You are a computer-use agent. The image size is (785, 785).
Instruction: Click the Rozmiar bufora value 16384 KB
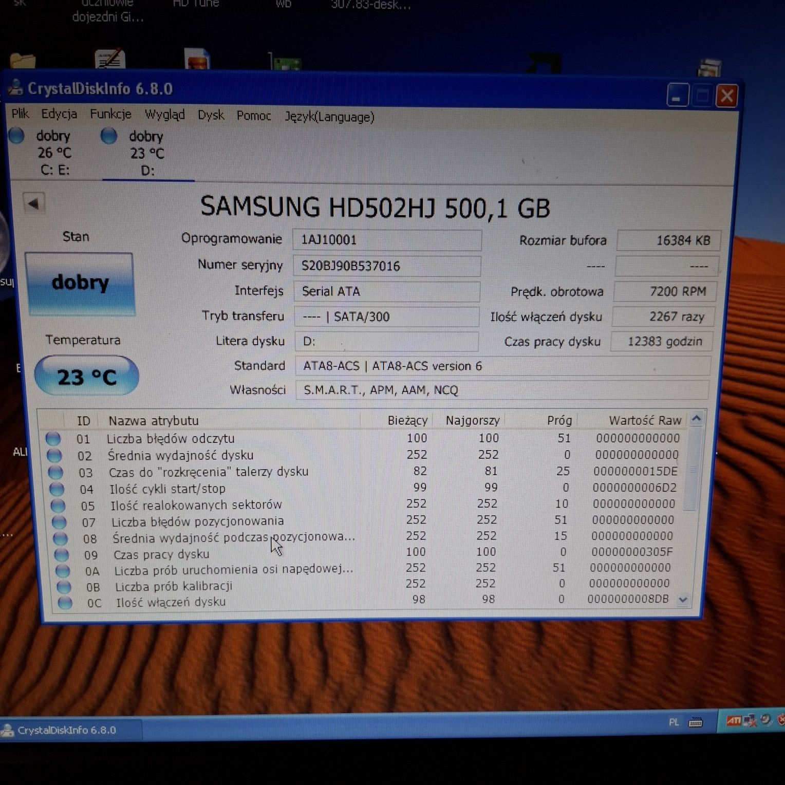pyautogui.click(x=668, y=240)
